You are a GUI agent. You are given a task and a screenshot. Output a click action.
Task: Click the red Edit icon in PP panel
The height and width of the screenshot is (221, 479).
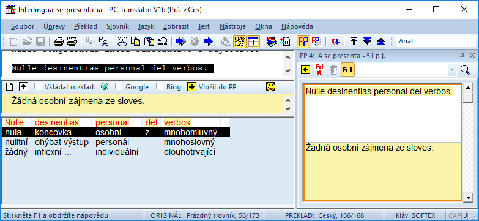tap(319, 70)
